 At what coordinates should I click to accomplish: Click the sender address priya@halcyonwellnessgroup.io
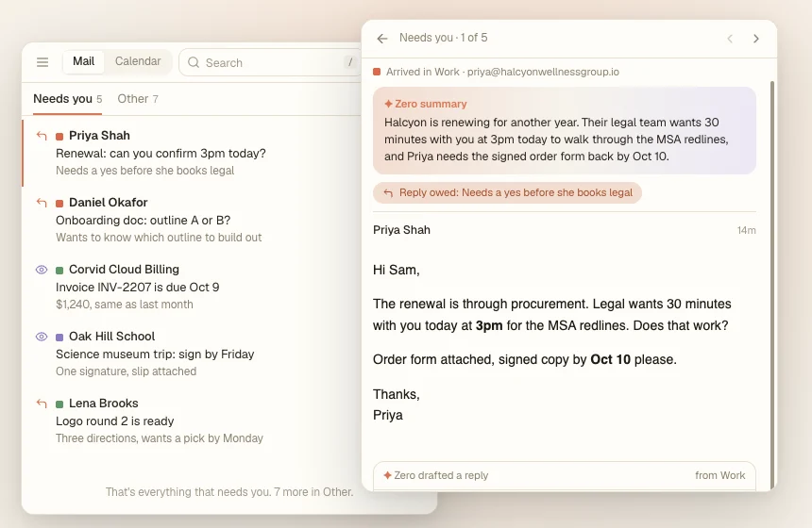(543, 72)
